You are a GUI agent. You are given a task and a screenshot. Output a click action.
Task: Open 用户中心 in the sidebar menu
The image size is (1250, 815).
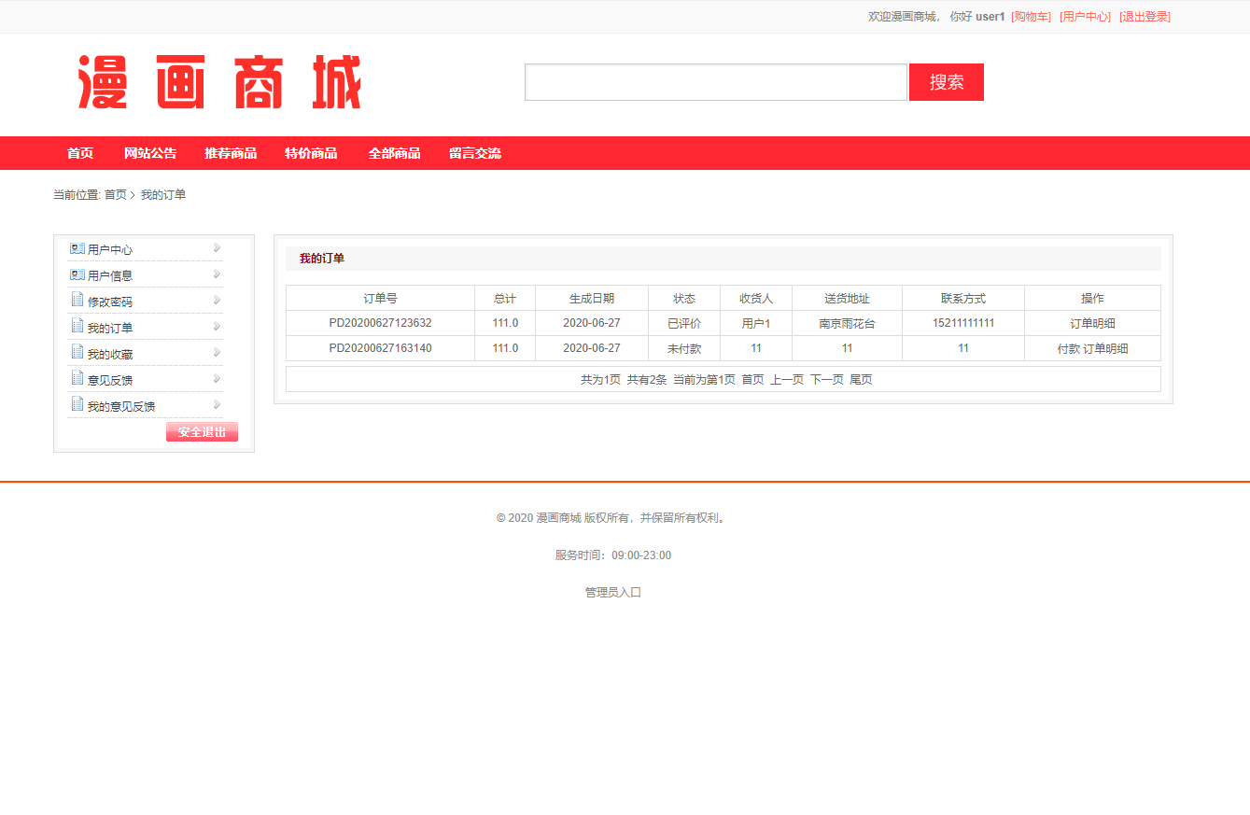click(x=110, y=250)
